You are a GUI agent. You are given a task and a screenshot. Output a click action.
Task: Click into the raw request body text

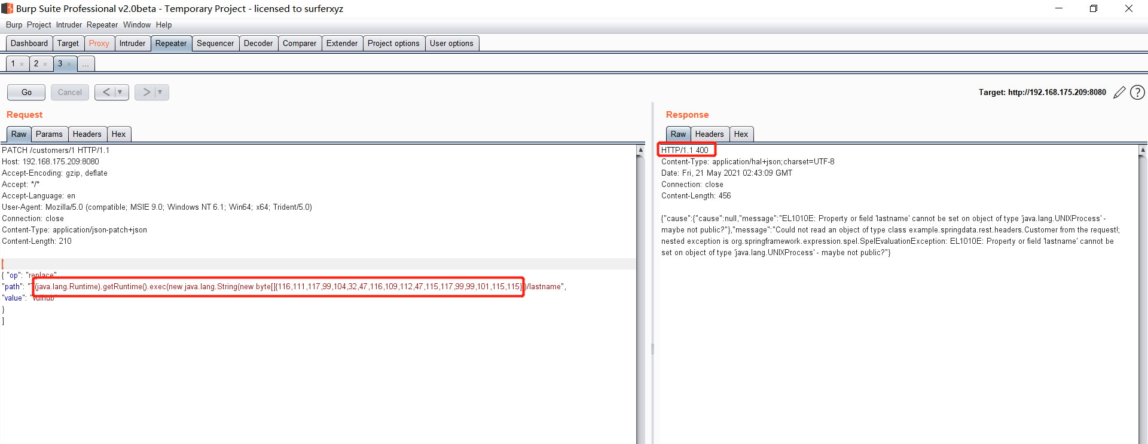[299, 359]
